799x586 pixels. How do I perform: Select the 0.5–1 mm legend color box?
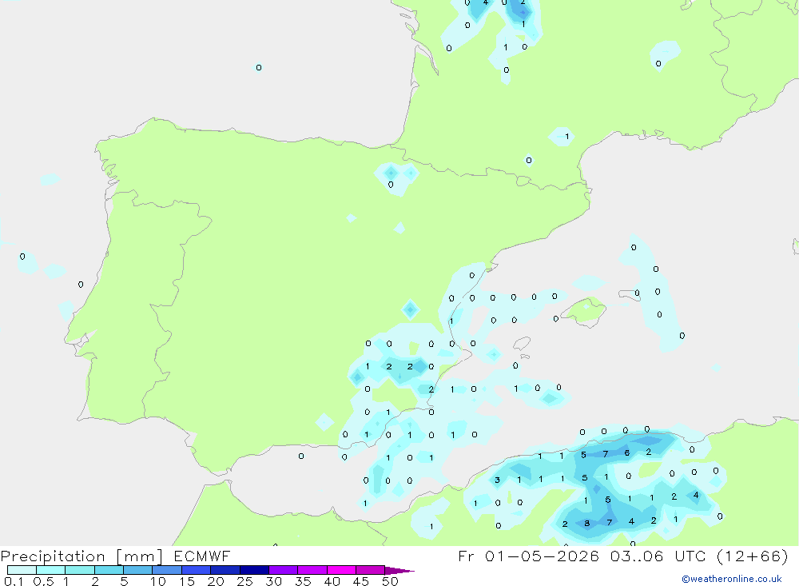pos(51,570)
